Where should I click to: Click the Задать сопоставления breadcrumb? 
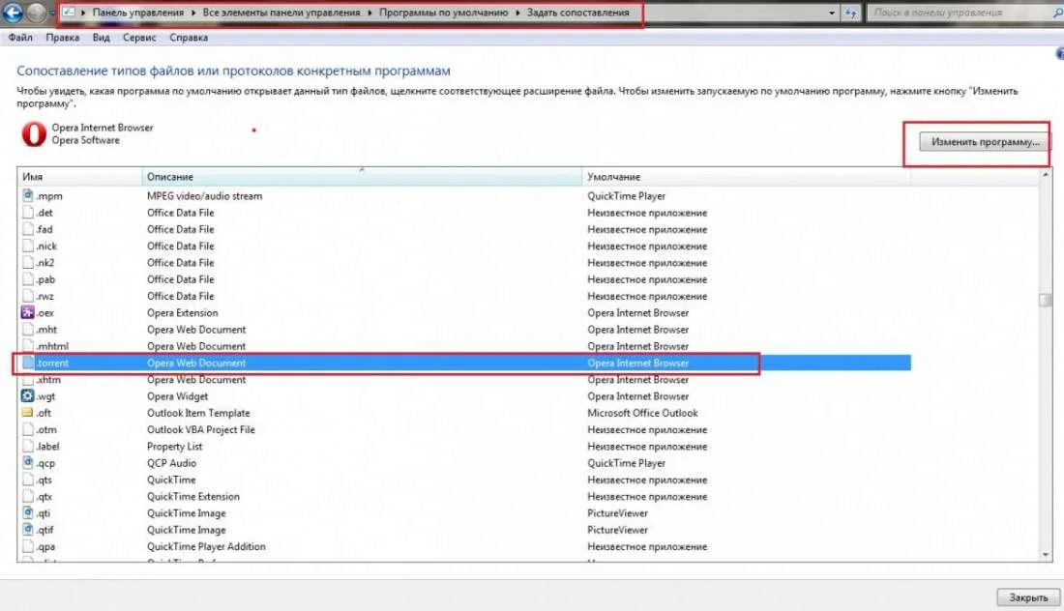[578, 13]
